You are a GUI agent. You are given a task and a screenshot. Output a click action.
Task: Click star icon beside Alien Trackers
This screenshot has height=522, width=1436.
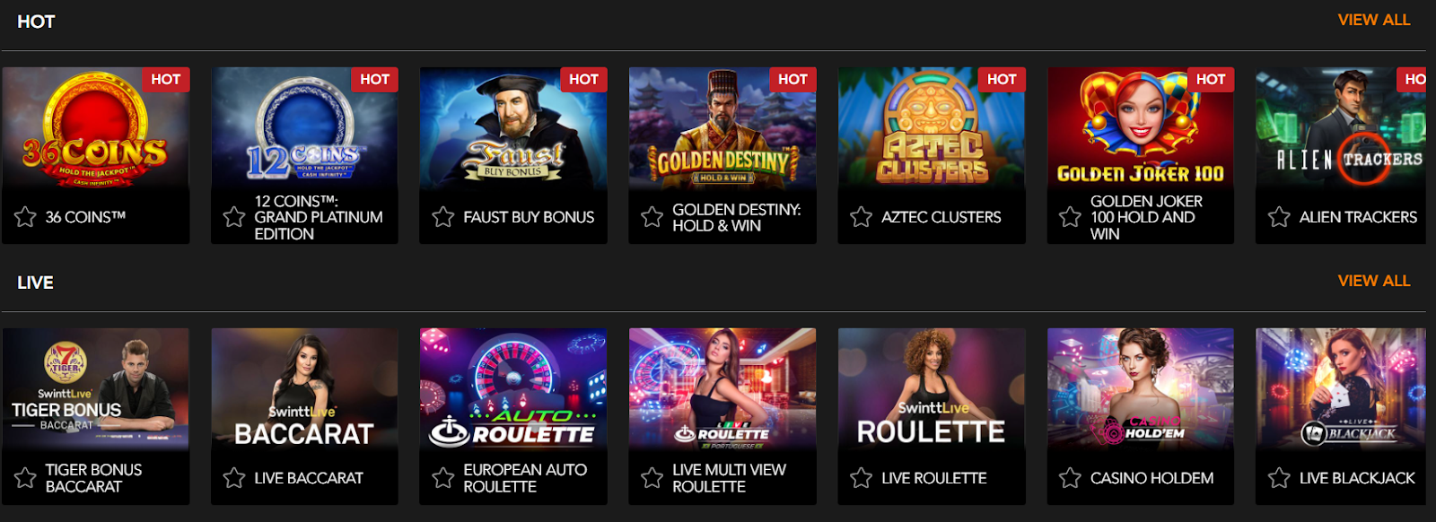click(x=1279, y=217)
